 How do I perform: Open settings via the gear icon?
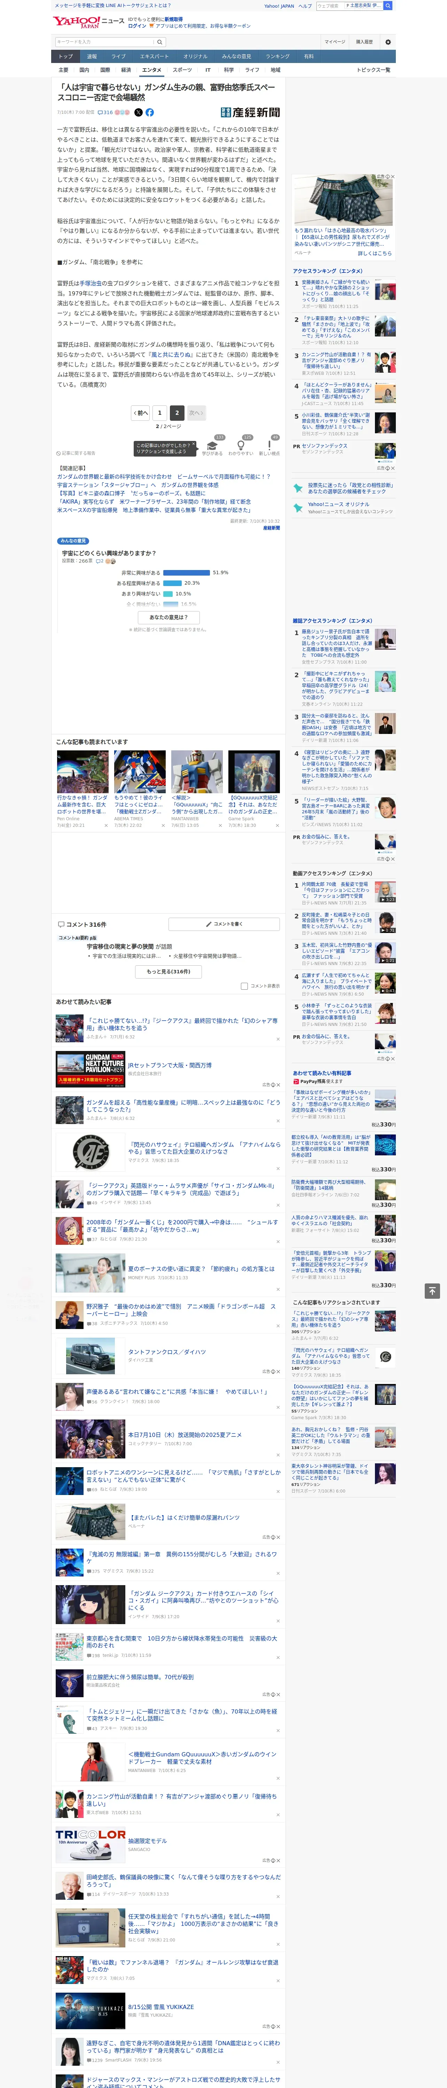pos(388,41)
